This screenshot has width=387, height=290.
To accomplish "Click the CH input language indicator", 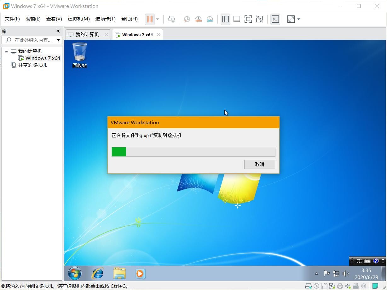I will click(x=359, y=261).
